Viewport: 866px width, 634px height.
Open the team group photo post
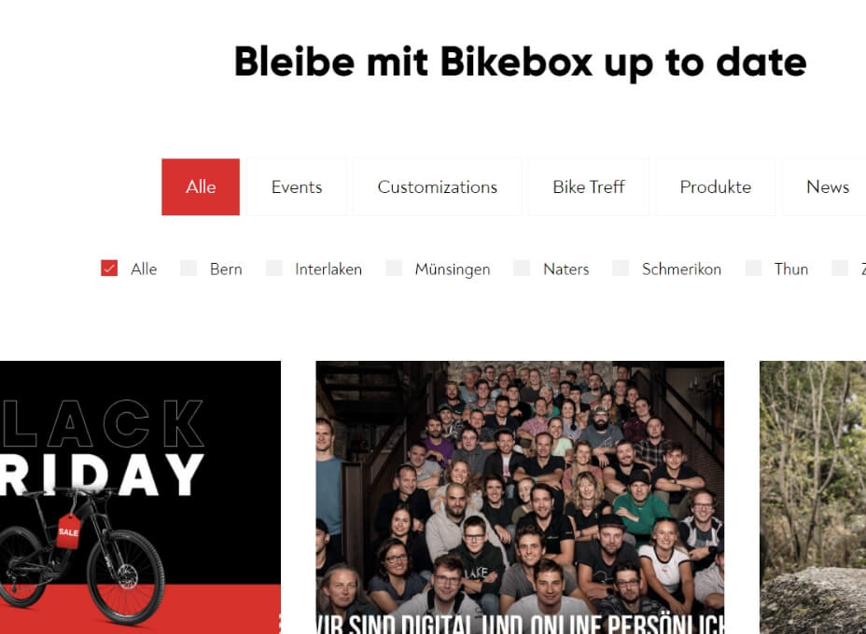pos(520,497)
